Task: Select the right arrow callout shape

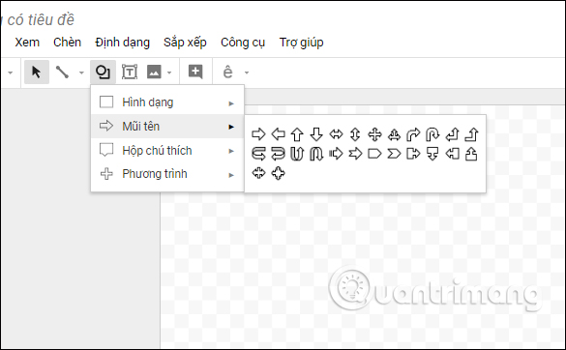Action: 413,154
